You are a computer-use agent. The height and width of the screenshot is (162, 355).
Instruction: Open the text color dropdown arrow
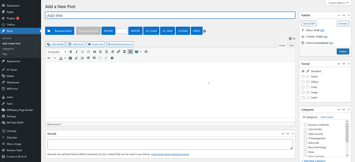(65, 58)
